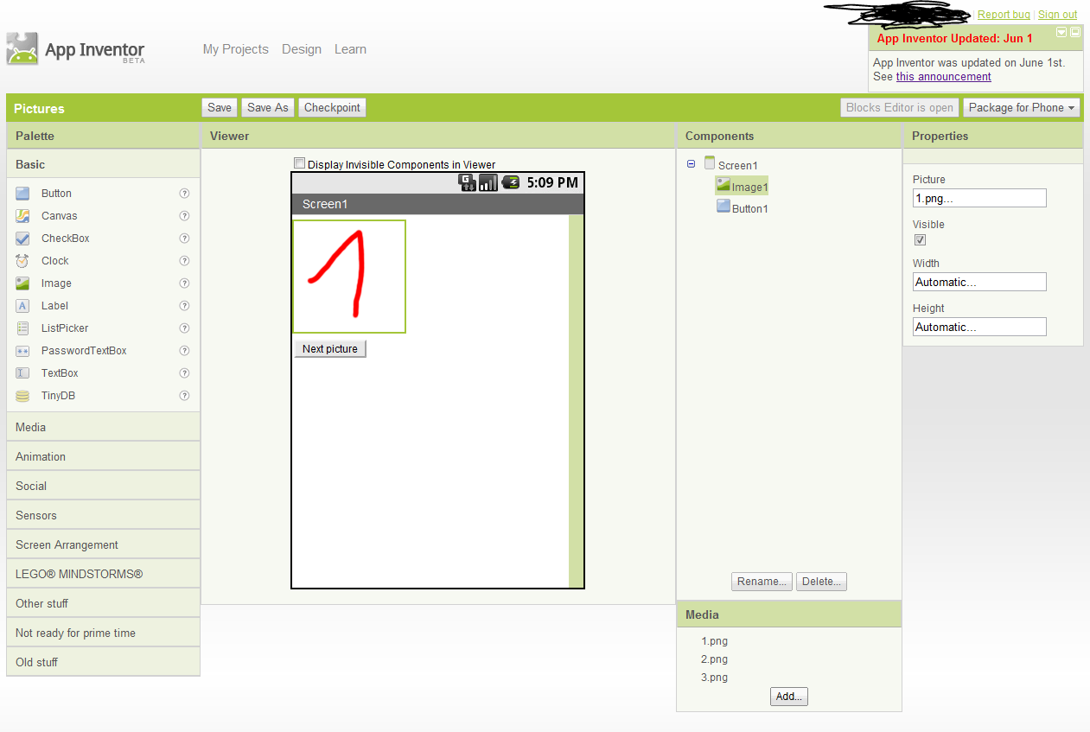1090x732 pixels.
Task: Open help icon for Canvas component
Action: point(184,216)
